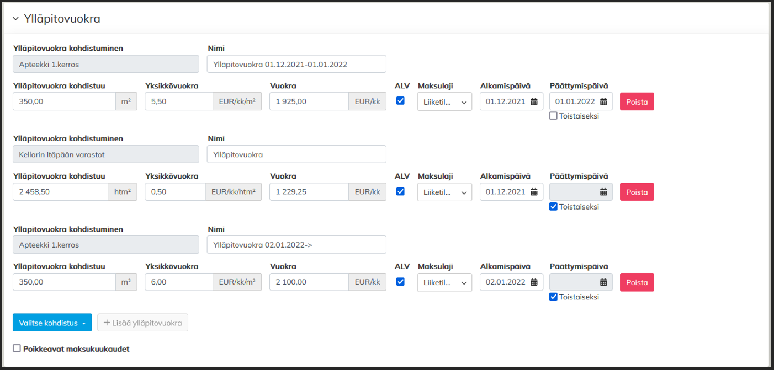
Task: Collapse the Ylläpitovuokra section chevron
Action: (x=15, y=19)
